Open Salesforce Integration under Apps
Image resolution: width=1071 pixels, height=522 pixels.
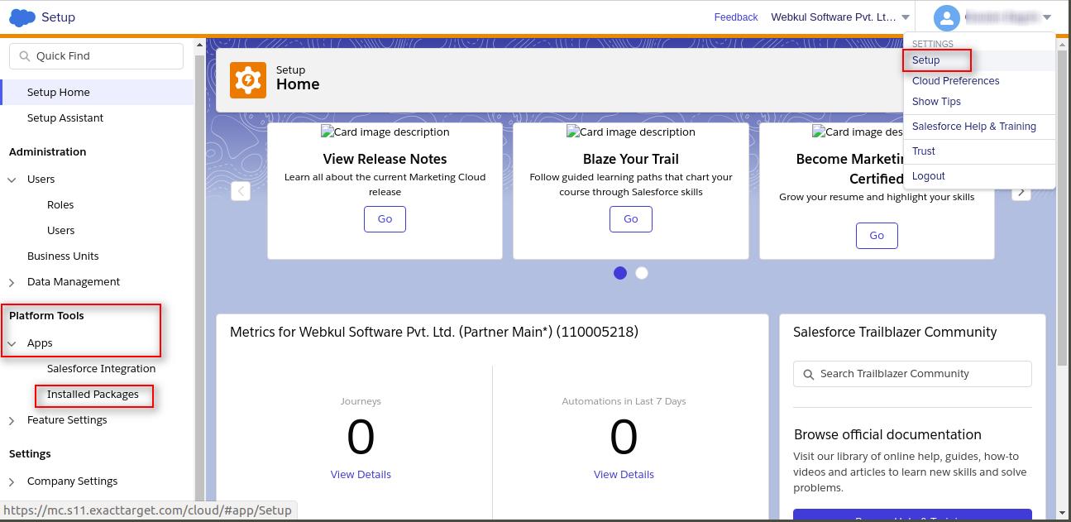point(101,369)
